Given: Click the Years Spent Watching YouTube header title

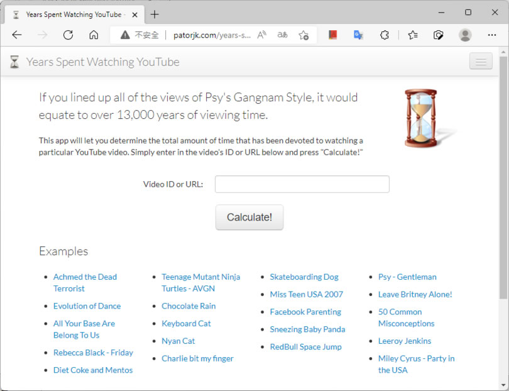Looking at the screenshot, I should pyautogui.click(x=102, y=62).
